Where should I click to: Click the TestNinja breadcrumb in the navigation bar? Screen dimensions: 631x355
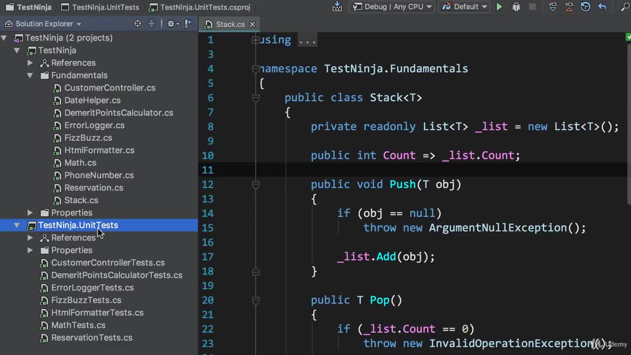pos(28,7)
